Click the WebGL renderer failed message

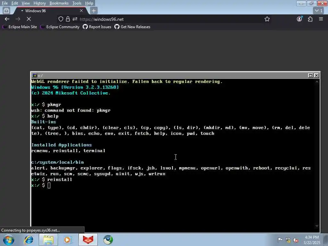coord(127,81)
